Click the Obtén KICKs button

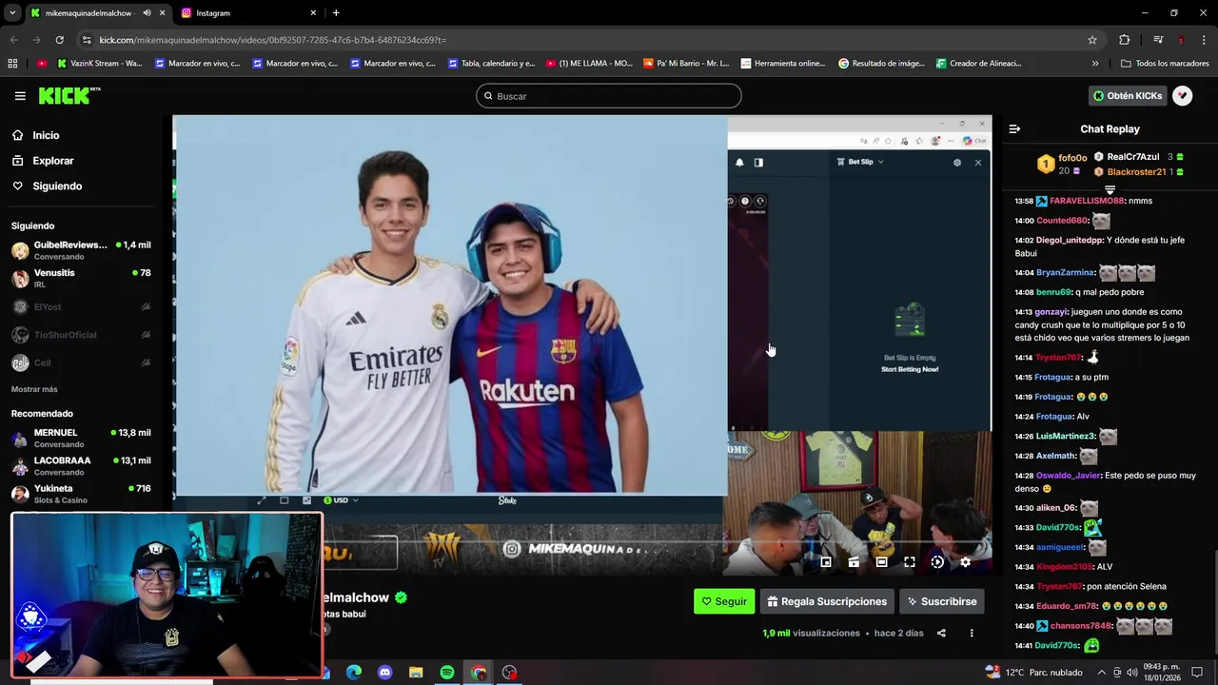pyautogui.click(x=1128, y=96)
